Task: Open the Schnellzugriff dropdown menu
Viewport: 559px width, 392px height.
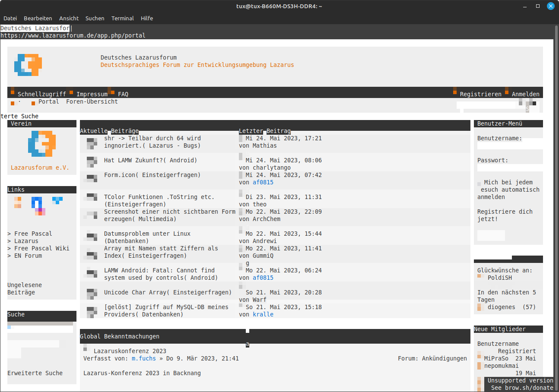Action: (x=42, y=94)
